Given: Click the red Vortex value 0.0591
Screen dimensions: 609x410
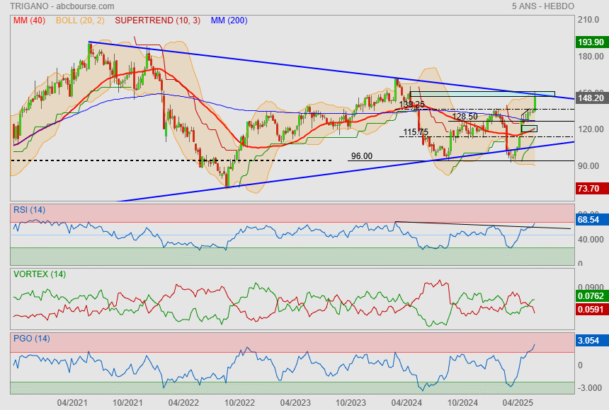Looking at the screenshot, I should tap(591, 310).
